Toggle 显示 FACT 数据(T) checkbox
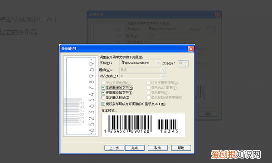The image size is (272, 163). coord(149,88)
